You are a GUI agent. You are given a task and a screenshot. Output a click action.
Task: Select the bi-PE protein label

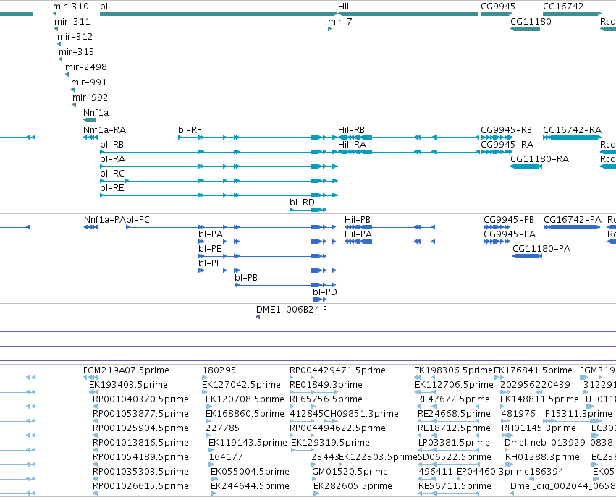point(210,249)
